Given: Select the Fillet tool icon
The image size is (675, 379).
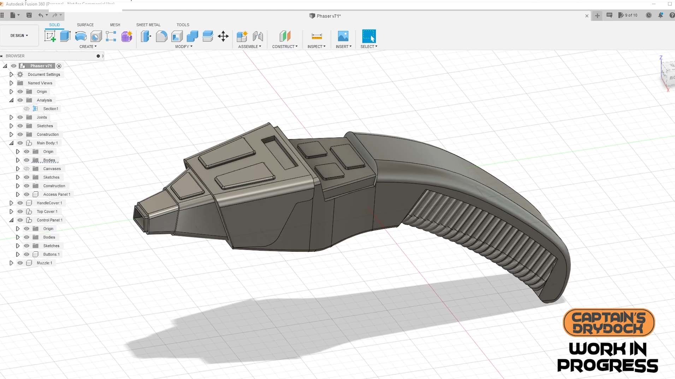Looking at the screenshot, I should [x=161, y=36].
